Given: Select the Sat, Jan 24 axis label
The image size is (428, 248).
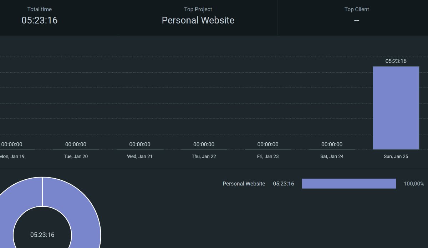Looking at the screenshot, I should point(332,157).
